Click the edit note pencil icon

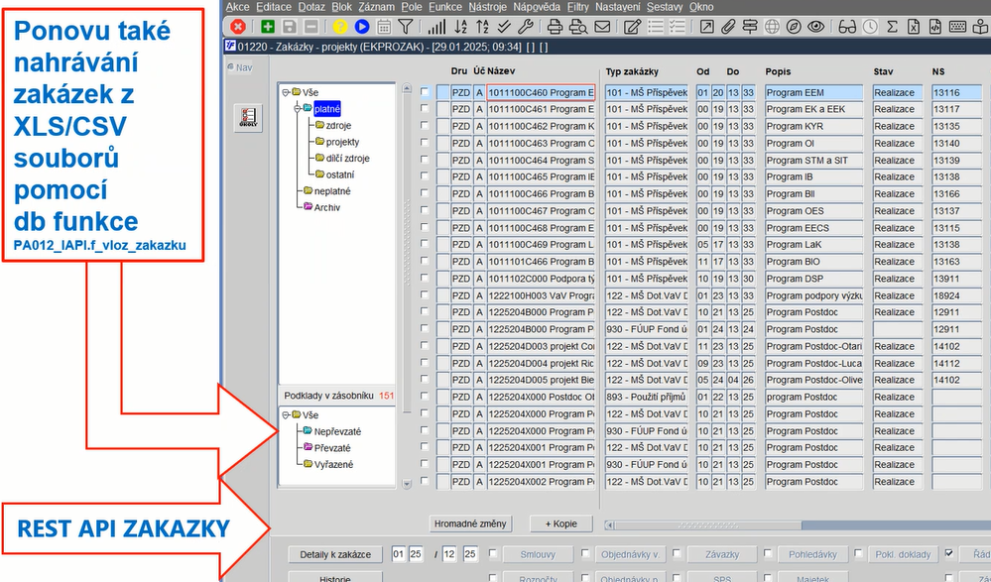tap(631, 27)
